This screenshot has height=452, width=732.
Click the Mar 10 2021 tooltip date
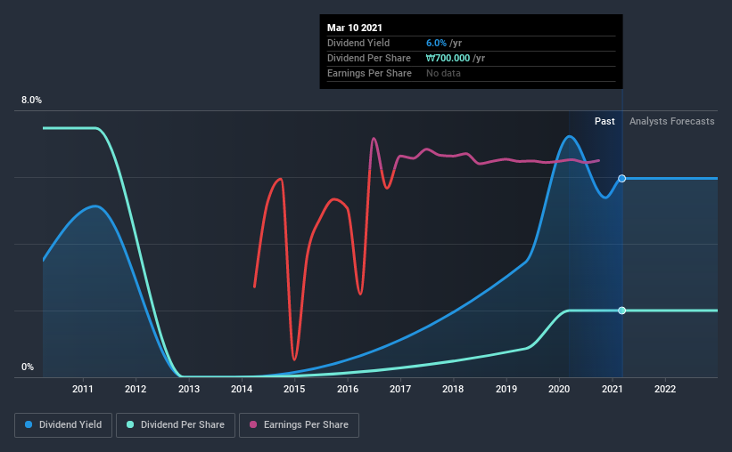click(354, 28)
